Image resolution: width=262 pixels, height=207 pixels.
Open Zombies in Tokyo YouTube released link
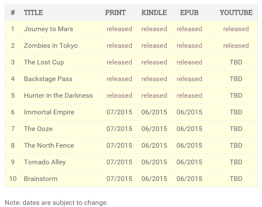236,46
